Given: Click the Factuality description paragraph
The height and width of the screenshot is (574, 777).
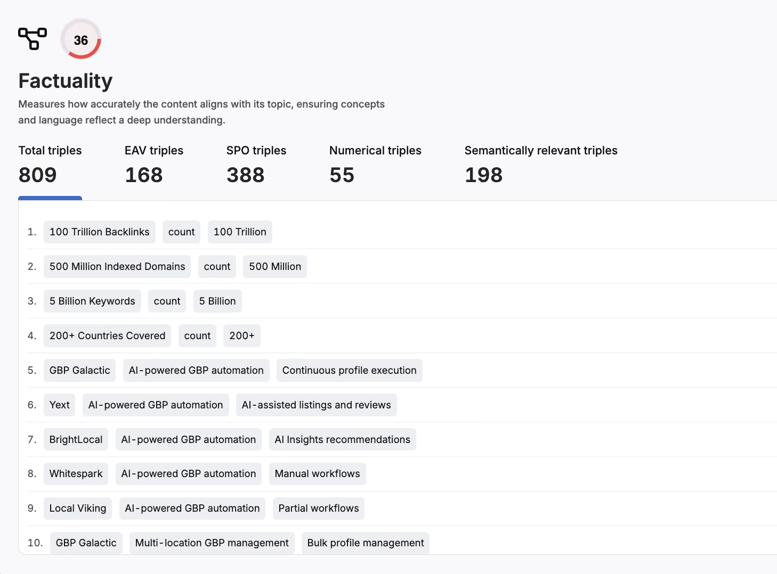Looking at the screenshot, I should (x=201, y=112).
